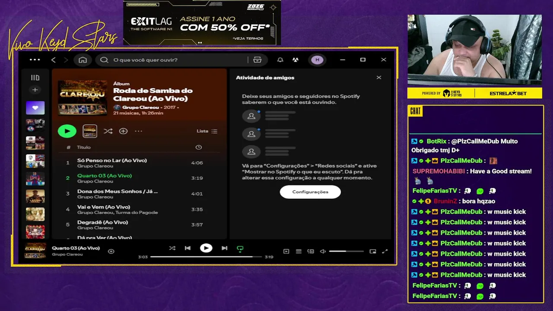Click BruninZ username in chat
The width and height of the screenshot is (553, 311).
[445, 201]
